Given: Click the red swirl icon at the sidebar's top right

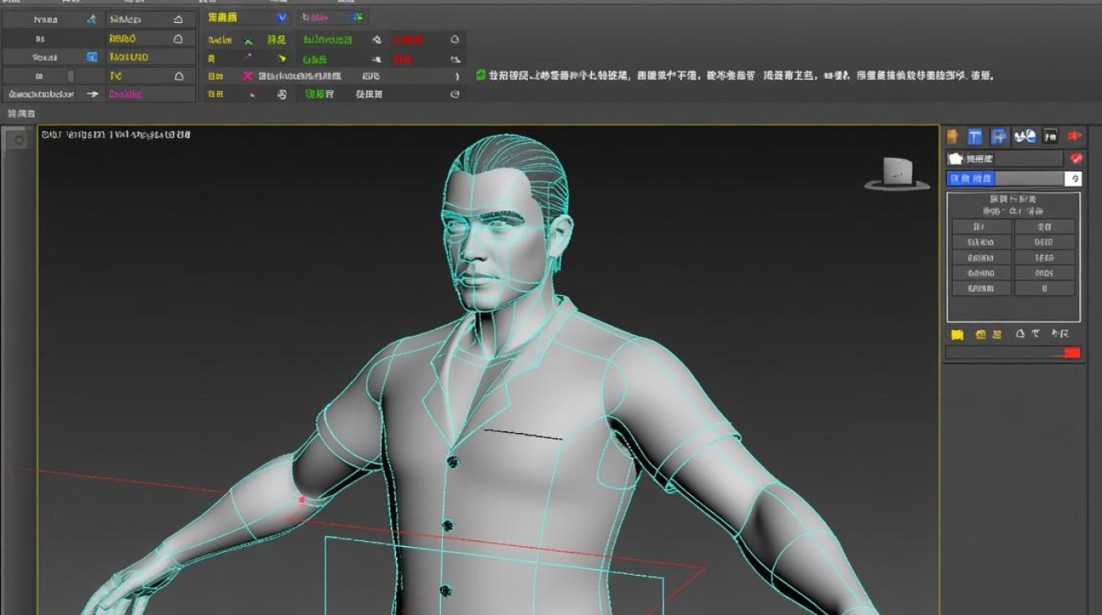Looking at the screenshot, I should point(1076,158).
